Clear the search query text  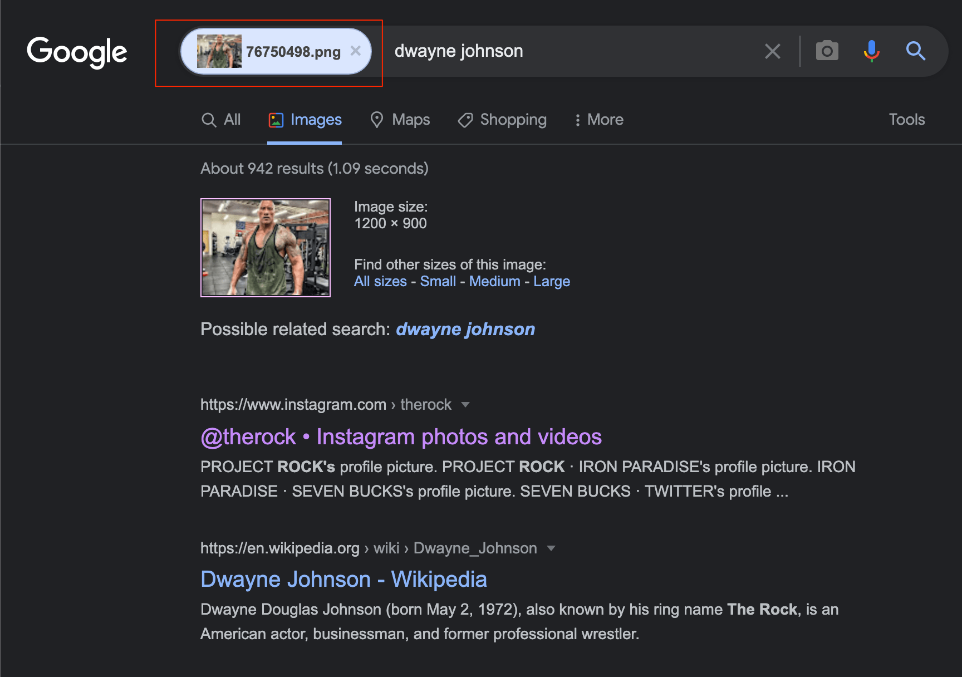773,51
